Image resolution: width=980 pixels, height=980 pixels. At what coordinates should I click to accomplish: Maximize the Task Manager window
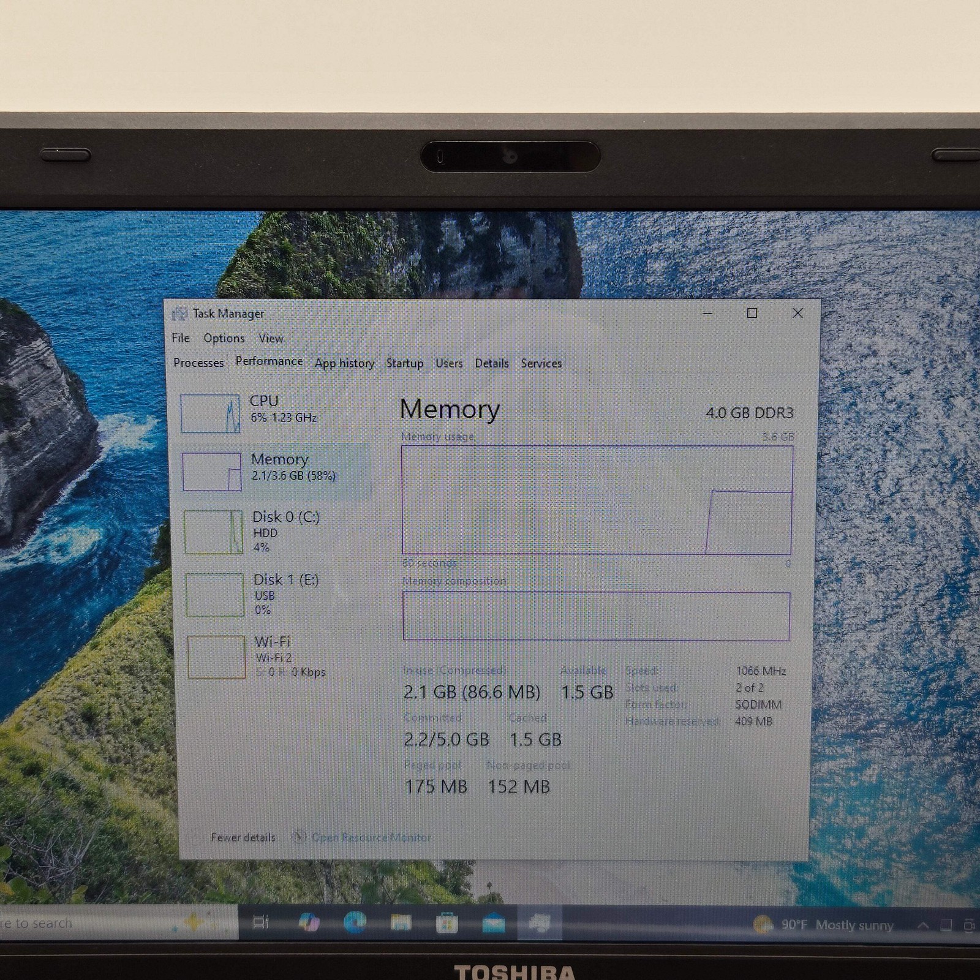click(752, 314)
